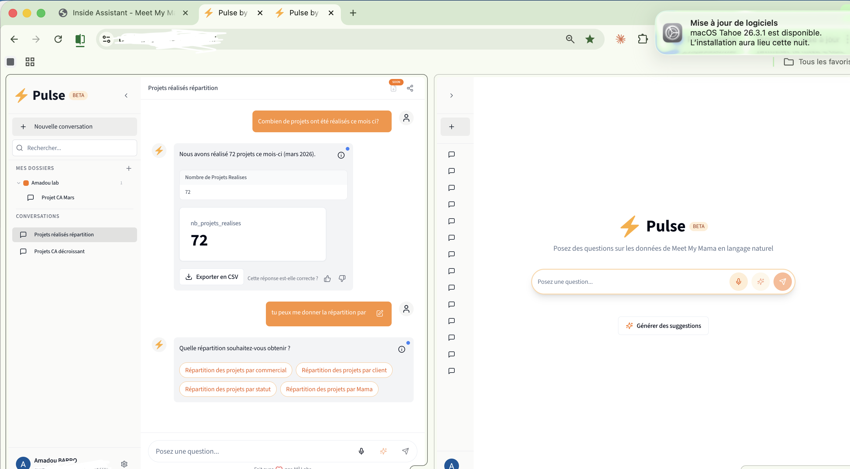Add a new folder with MES DOSSIERS plus

click(129, 168)
